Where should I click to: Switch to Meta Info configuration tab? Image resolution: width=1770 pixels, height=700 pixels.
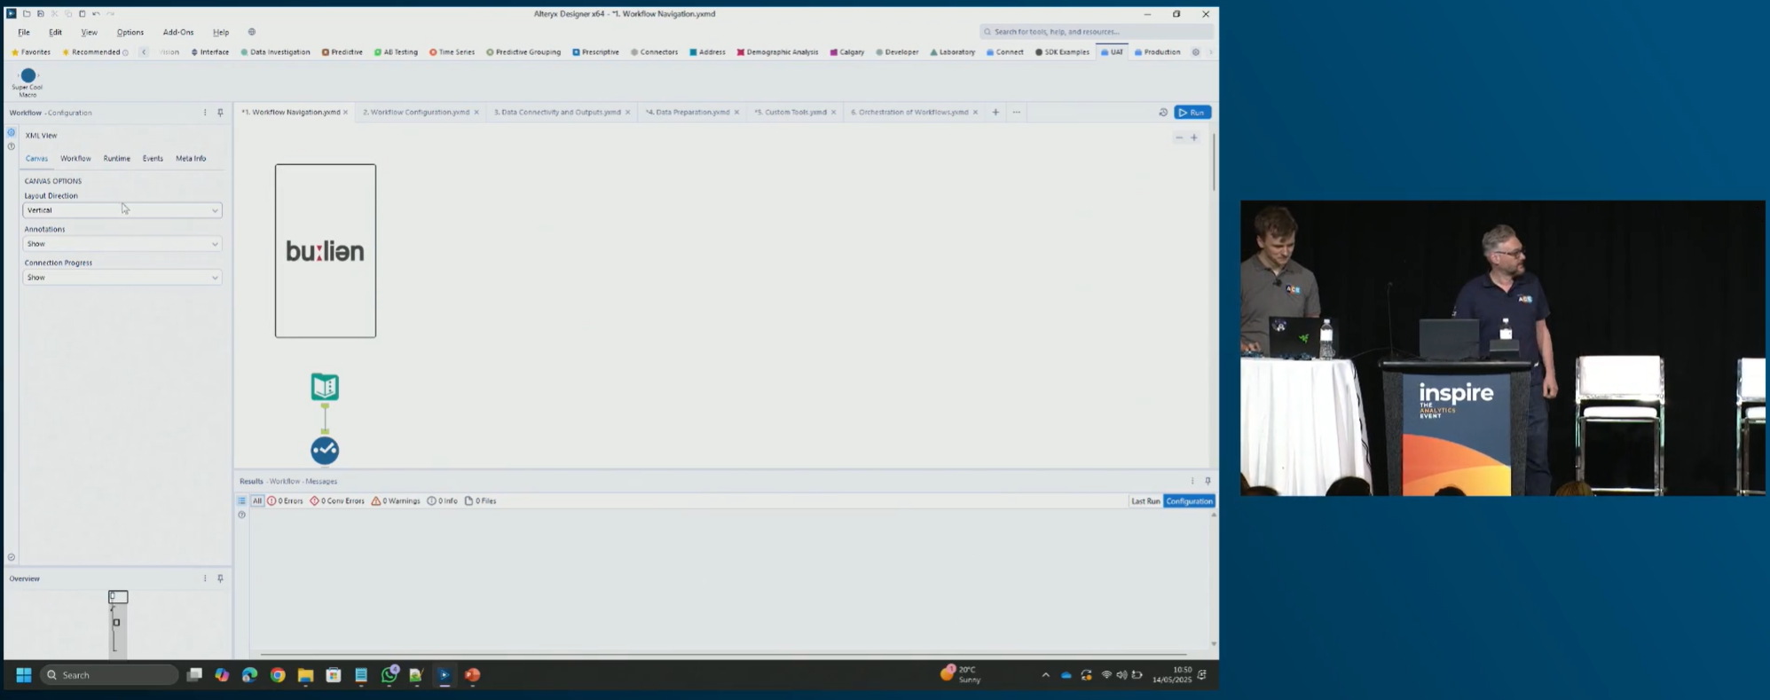tap(191, 159)
